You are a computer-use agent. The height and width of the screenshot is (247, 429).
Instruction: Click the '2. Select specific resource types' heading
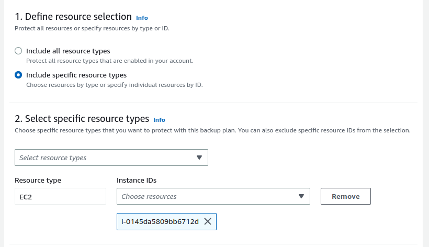pyautogui.click(x=82, y=119)
